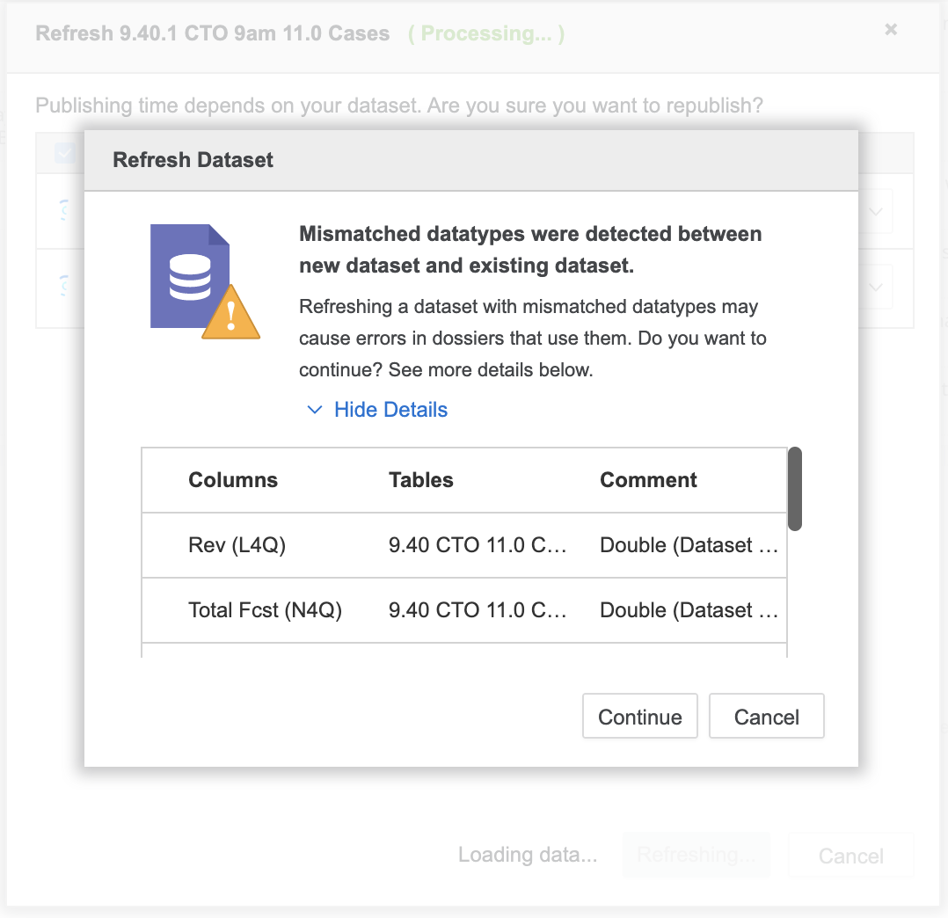Click the loading spinner beside the second dataset row
Screen dimensions: 948x918
(x=64, y=287)
